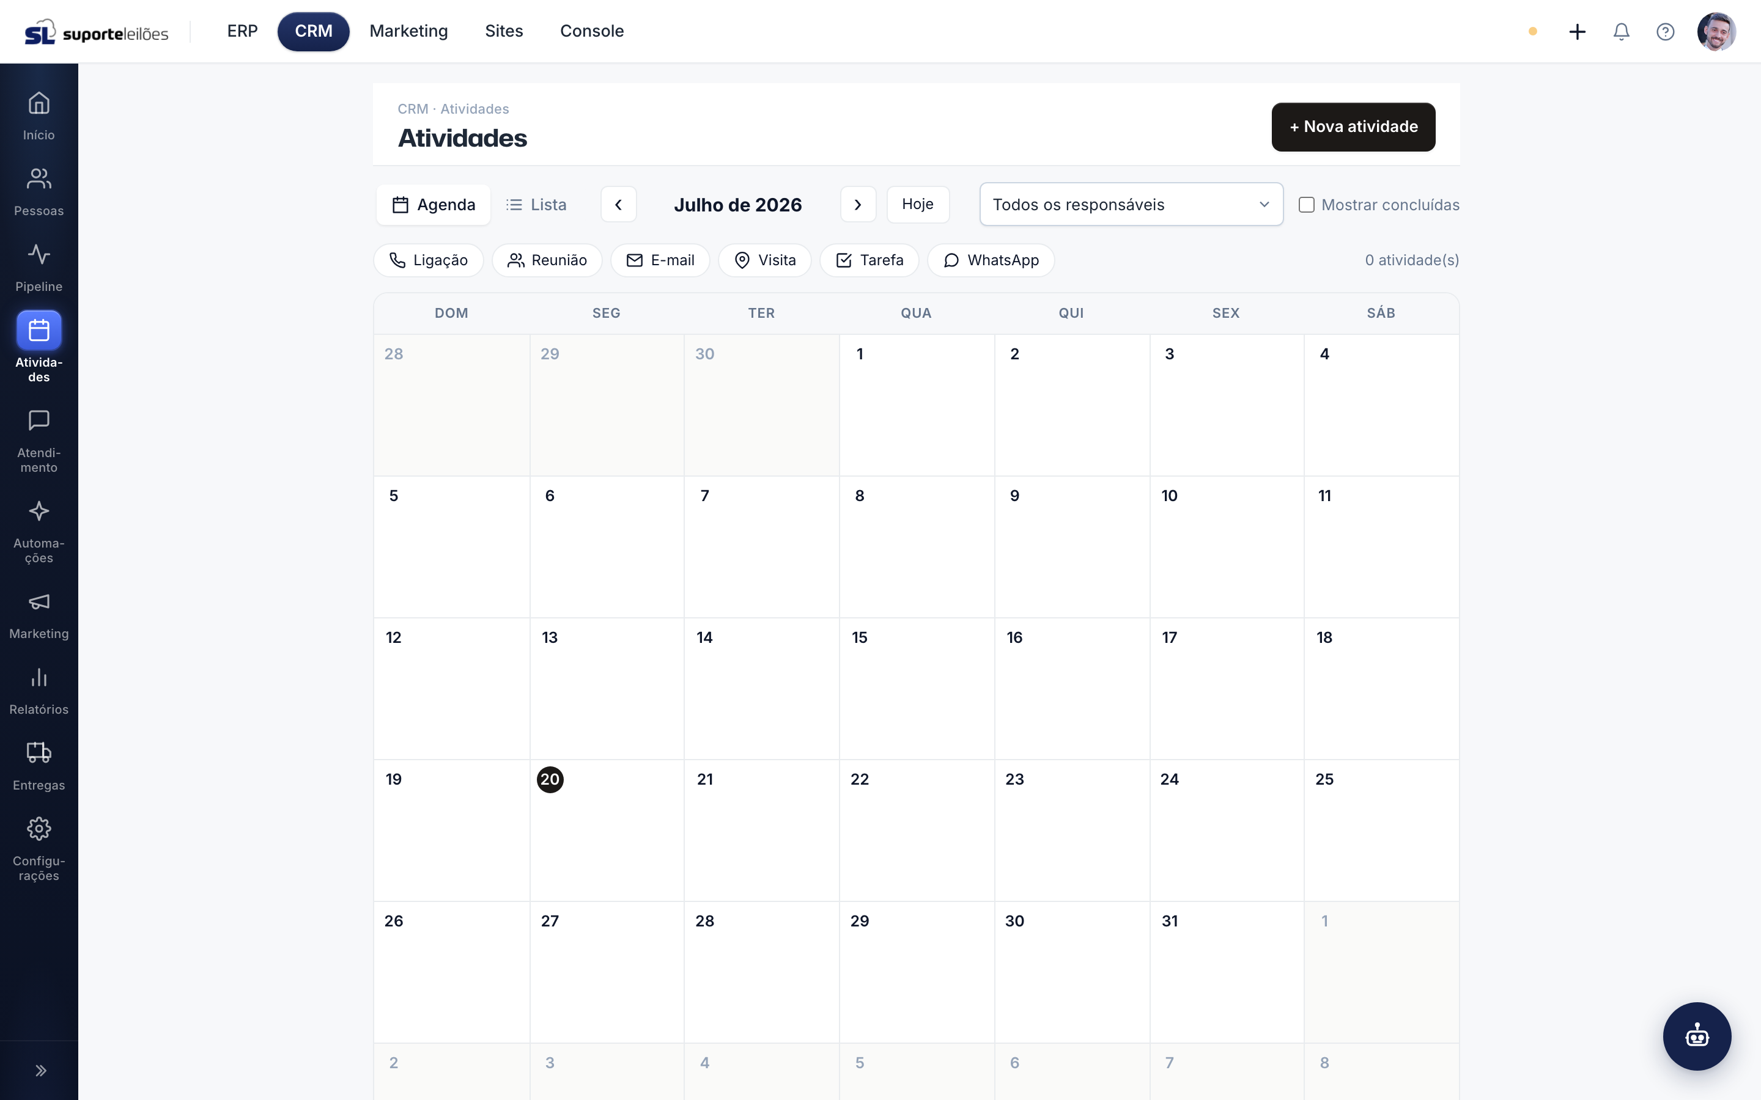Image resolution: width=1761 pixels, height=1100 pixels.
Task: Select July 31 calendar cell
Action: tap(1227, 973)
